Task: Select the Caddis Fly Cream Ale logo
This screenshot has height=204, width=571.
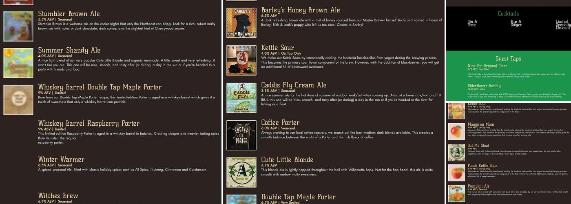Action: click(x=241, y=98)
